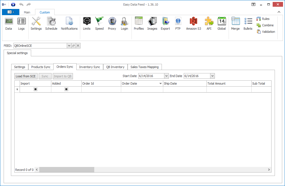
Task: Open the Speed green flag icon
Action: coord(99,24)
